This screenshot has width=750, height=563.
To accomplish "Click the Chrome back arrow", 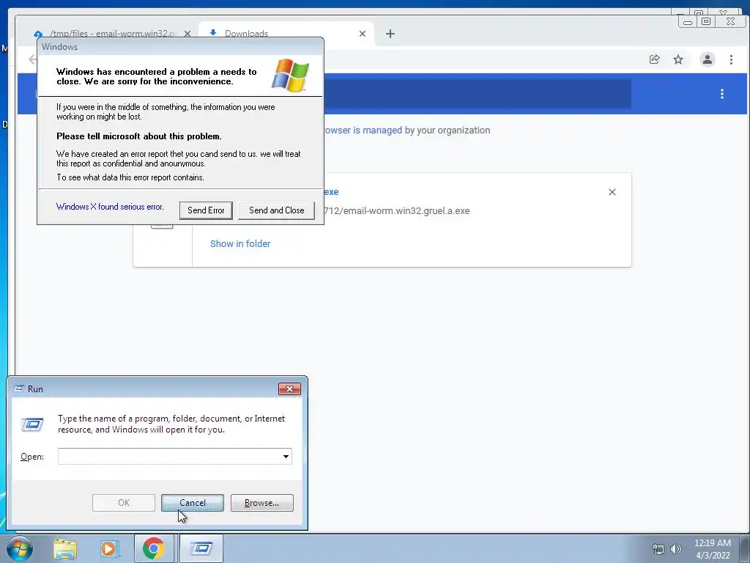I will click(x=32, y=59).
